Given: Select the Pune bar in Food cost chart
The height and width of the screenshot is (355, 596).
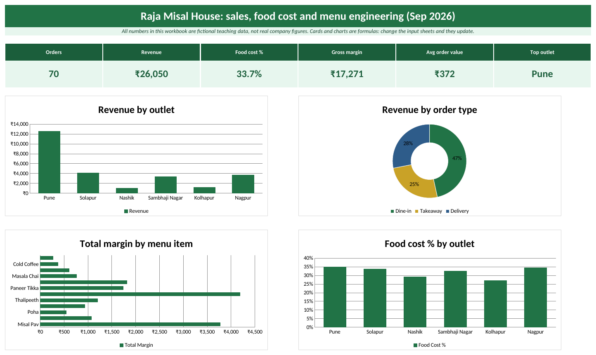Looking at the screenshot, I should pyautogui.click(x=335, y=297).
